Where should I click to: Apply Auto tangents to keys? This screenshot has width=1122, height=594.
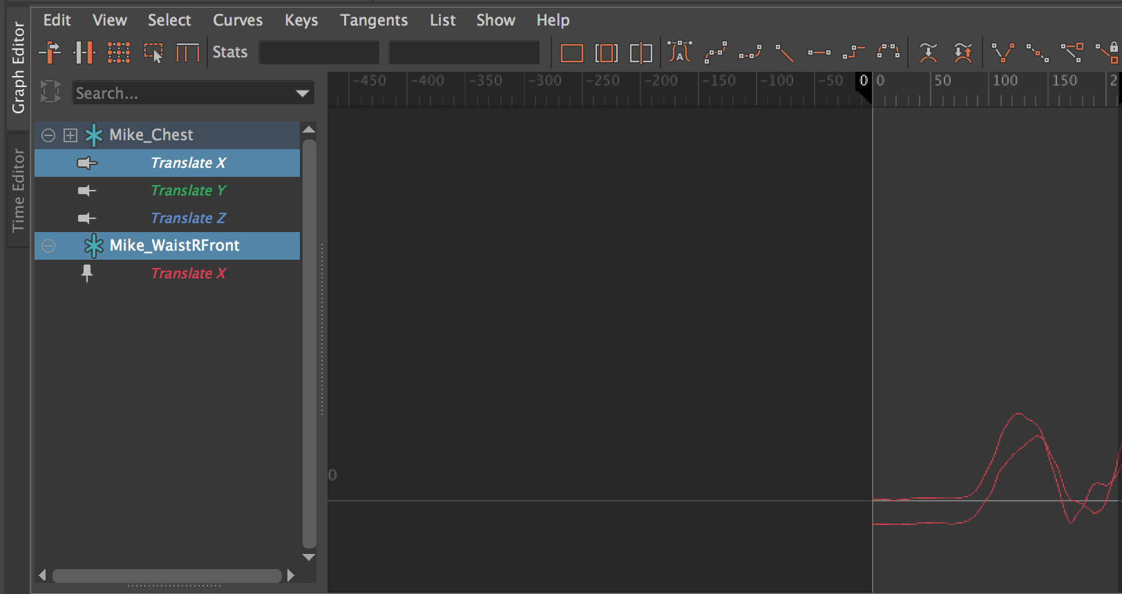click(680, 52)
